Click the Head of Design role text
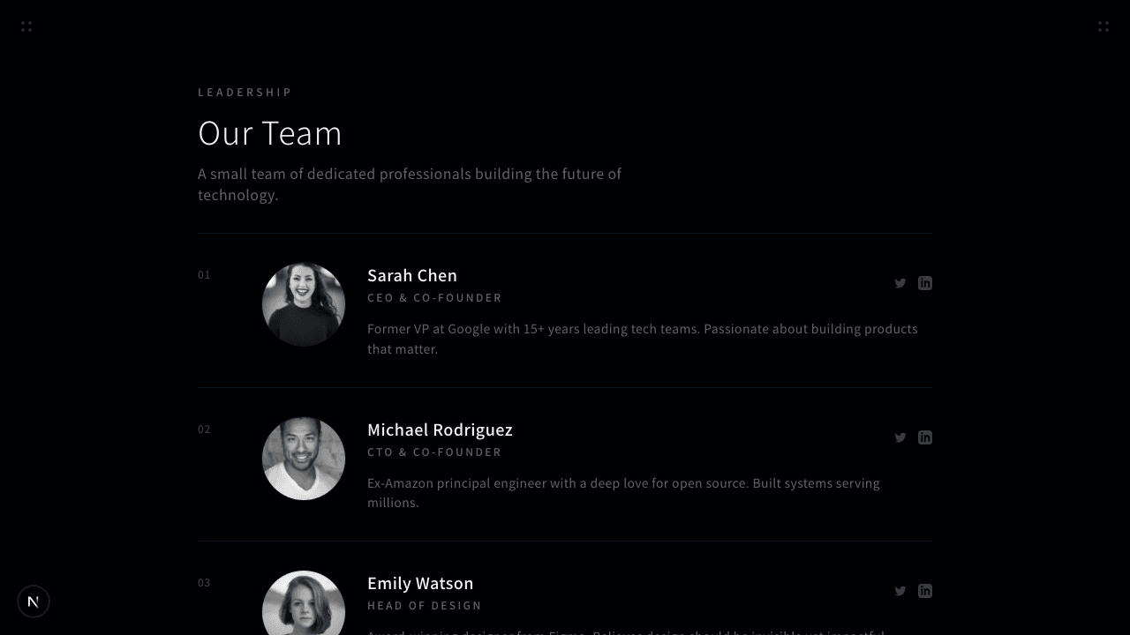The image size is (1130, 635). click(425, 606)
